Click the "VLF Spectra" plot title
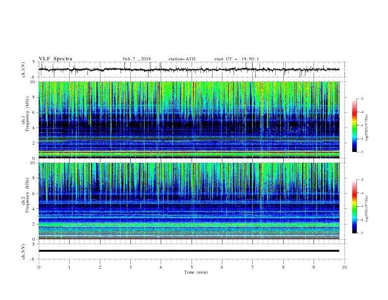Viewport: 388px width, 300px height. (55, 59)
